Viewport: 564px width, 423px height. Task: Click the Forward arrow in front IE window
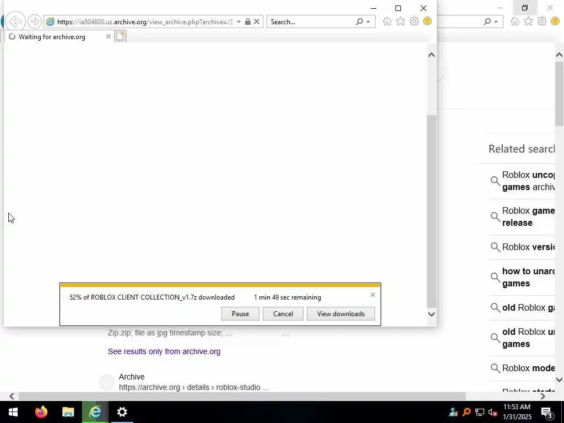(35, 21)
